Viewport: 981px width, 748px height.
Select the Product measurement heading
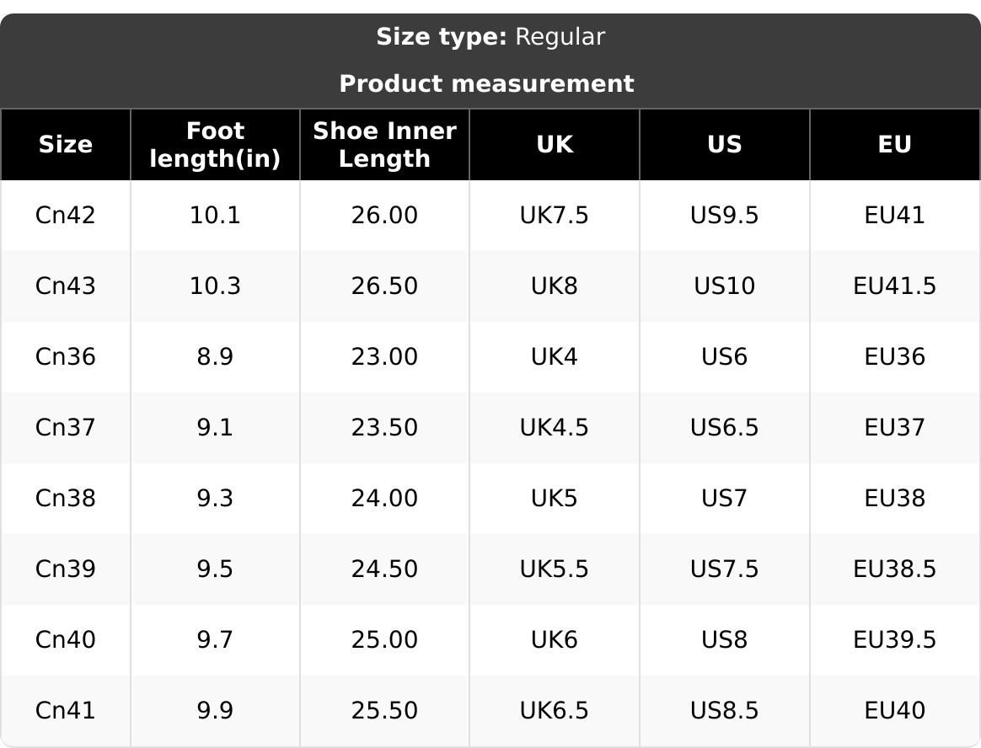[487, 83]
